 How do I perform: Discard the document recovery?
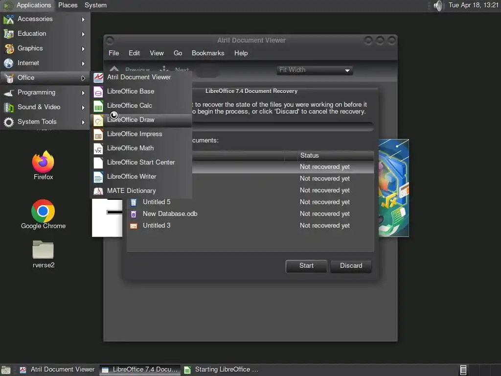(x=351, y=266)
